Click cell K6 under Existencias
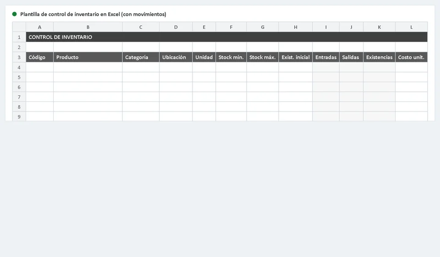The height and width of the screenshot is (257, 440). click(x=379, y=87)
